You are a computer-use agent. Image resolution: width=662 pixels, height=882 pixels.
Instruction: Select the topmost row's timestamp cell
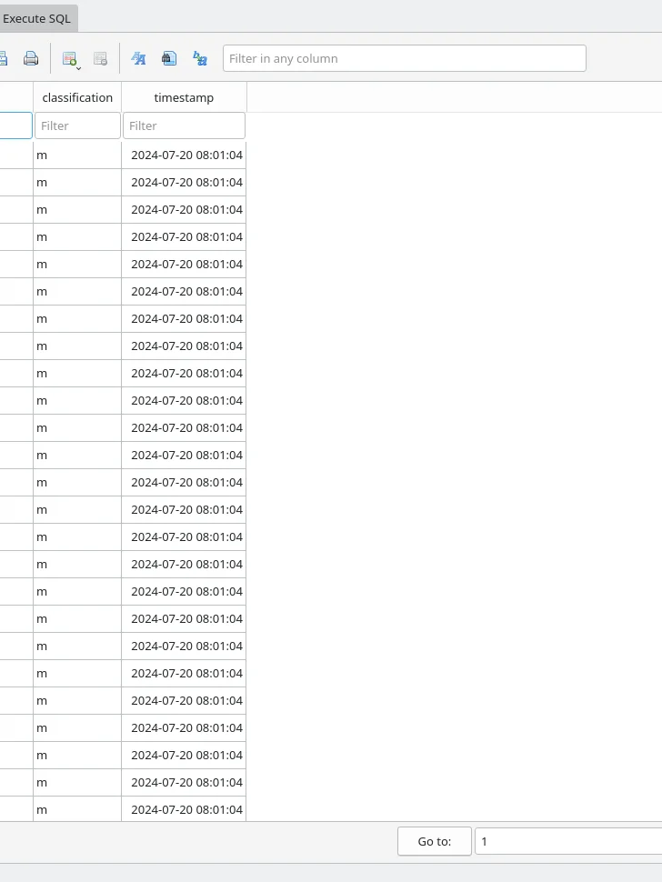pyautogui.click(x=184, y=155)
